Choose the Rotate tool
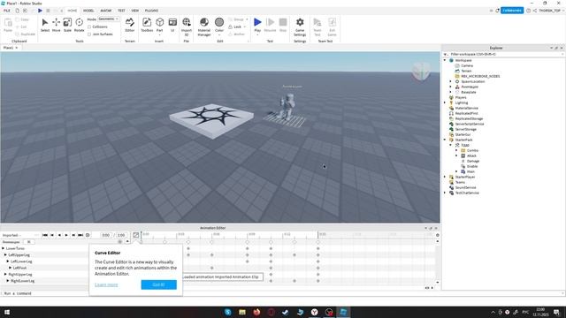This screenshot has height=318, width=566. 79,25
